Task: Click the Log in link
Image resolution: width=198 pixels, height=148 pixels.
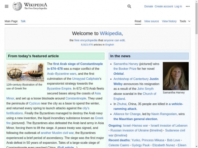Action: (x=178, y=6)
